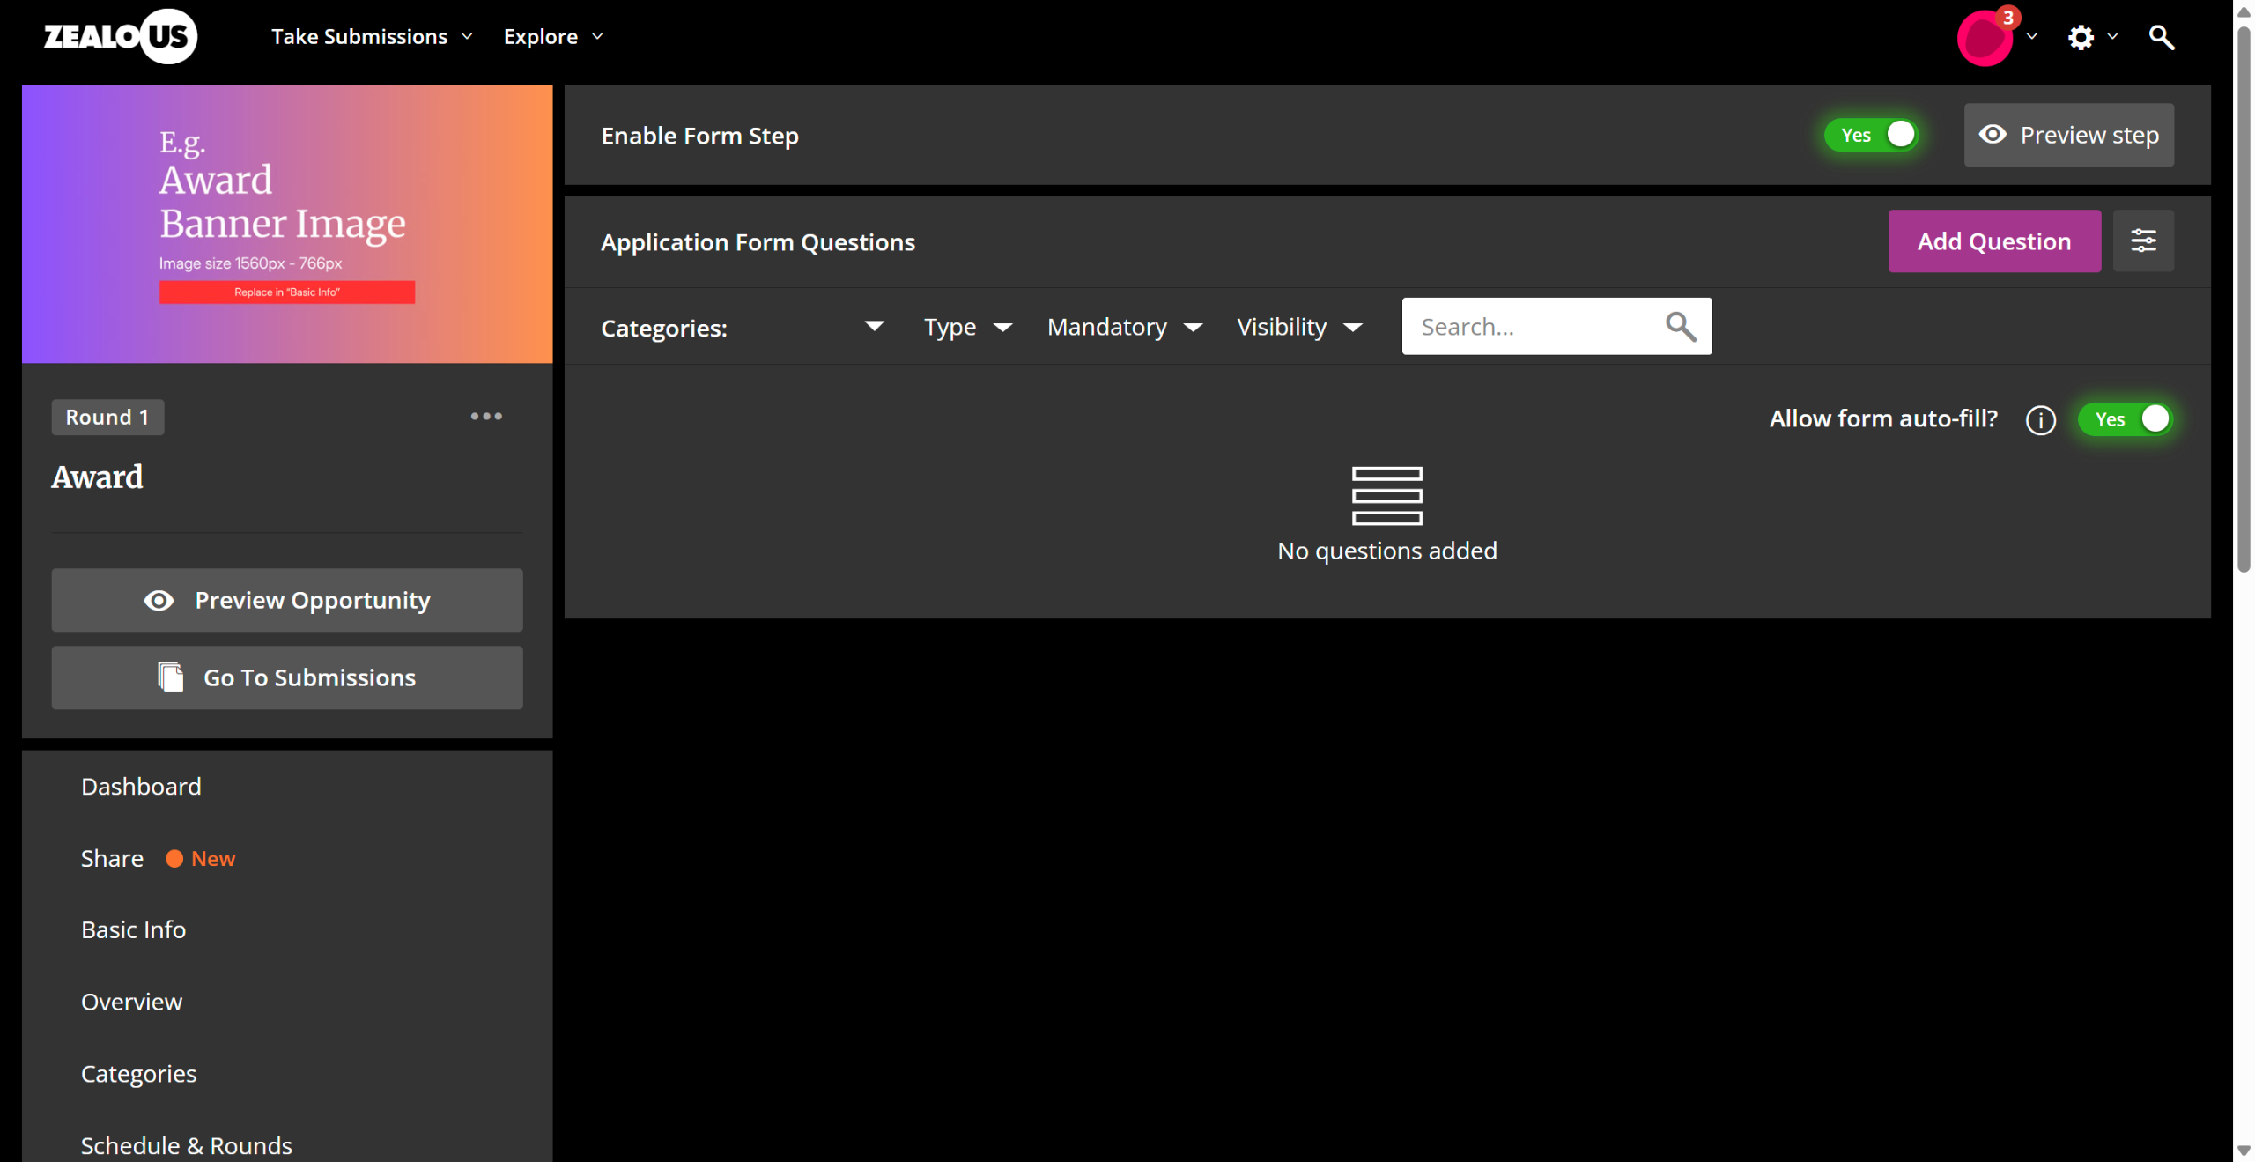Click the Add Question button

1993,241
